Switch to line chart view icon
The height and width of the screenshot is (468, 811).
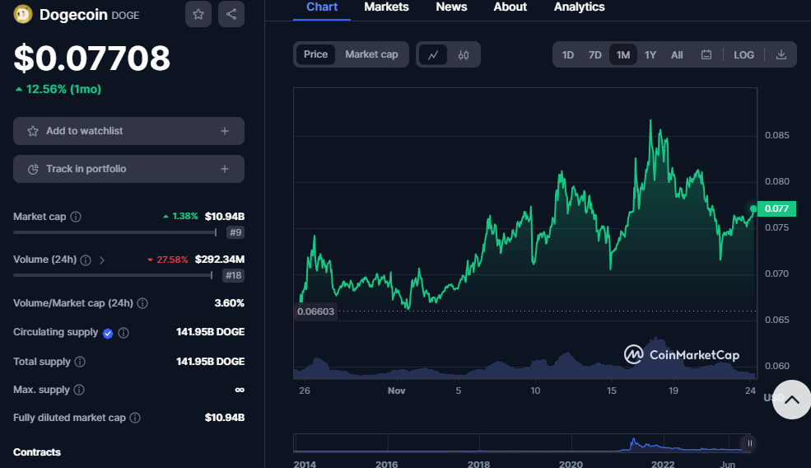[x=433, y=55]
